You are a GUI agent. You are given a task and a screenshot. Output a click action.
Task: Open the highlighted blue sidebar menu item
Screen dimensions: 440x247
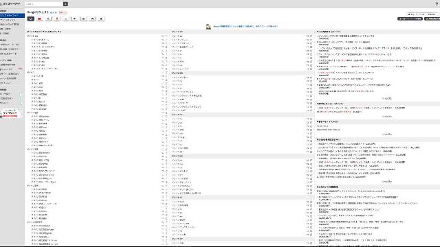pos(12,15)
